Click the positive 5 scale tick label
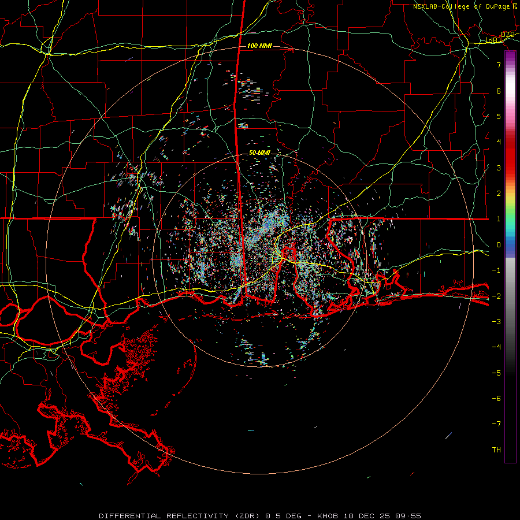The image size is (520, 520). tap(499, 116)
